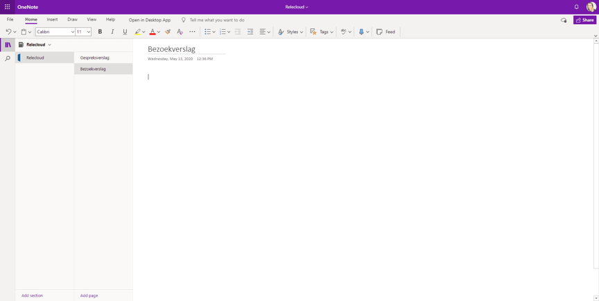Viewport: 599px width, 301px height.
Task: Expand the Paste dropdown arrow
Action: click(30, 32)
